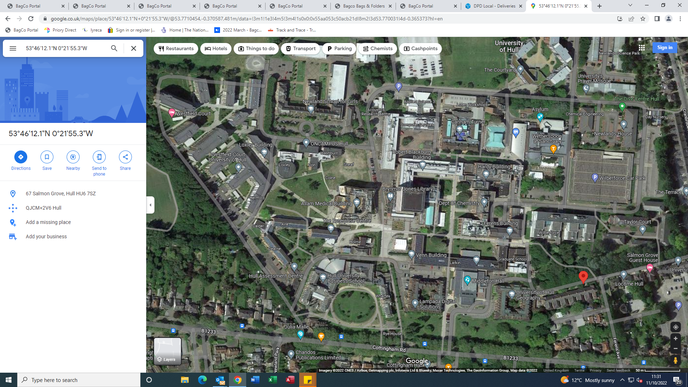Image resolution: width=688 pixels, height=387 pixels.
Task: Open Google Maps hamburger menu
Action: pos(13,48)
